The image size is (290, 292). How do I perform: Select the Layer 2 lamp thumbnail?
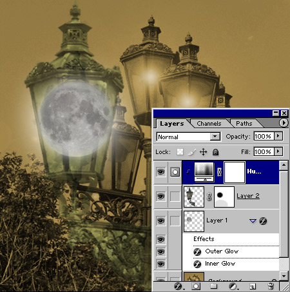pos(194,197)
